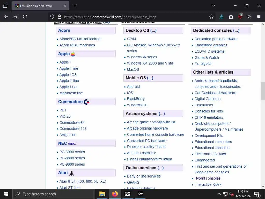Open the Atari 8-bit link
This screenshot has height=199, width=265.
[x=83, y=181]
